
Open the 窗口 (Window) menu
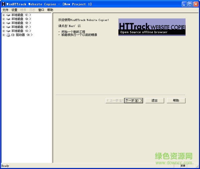tap(41, 10)
